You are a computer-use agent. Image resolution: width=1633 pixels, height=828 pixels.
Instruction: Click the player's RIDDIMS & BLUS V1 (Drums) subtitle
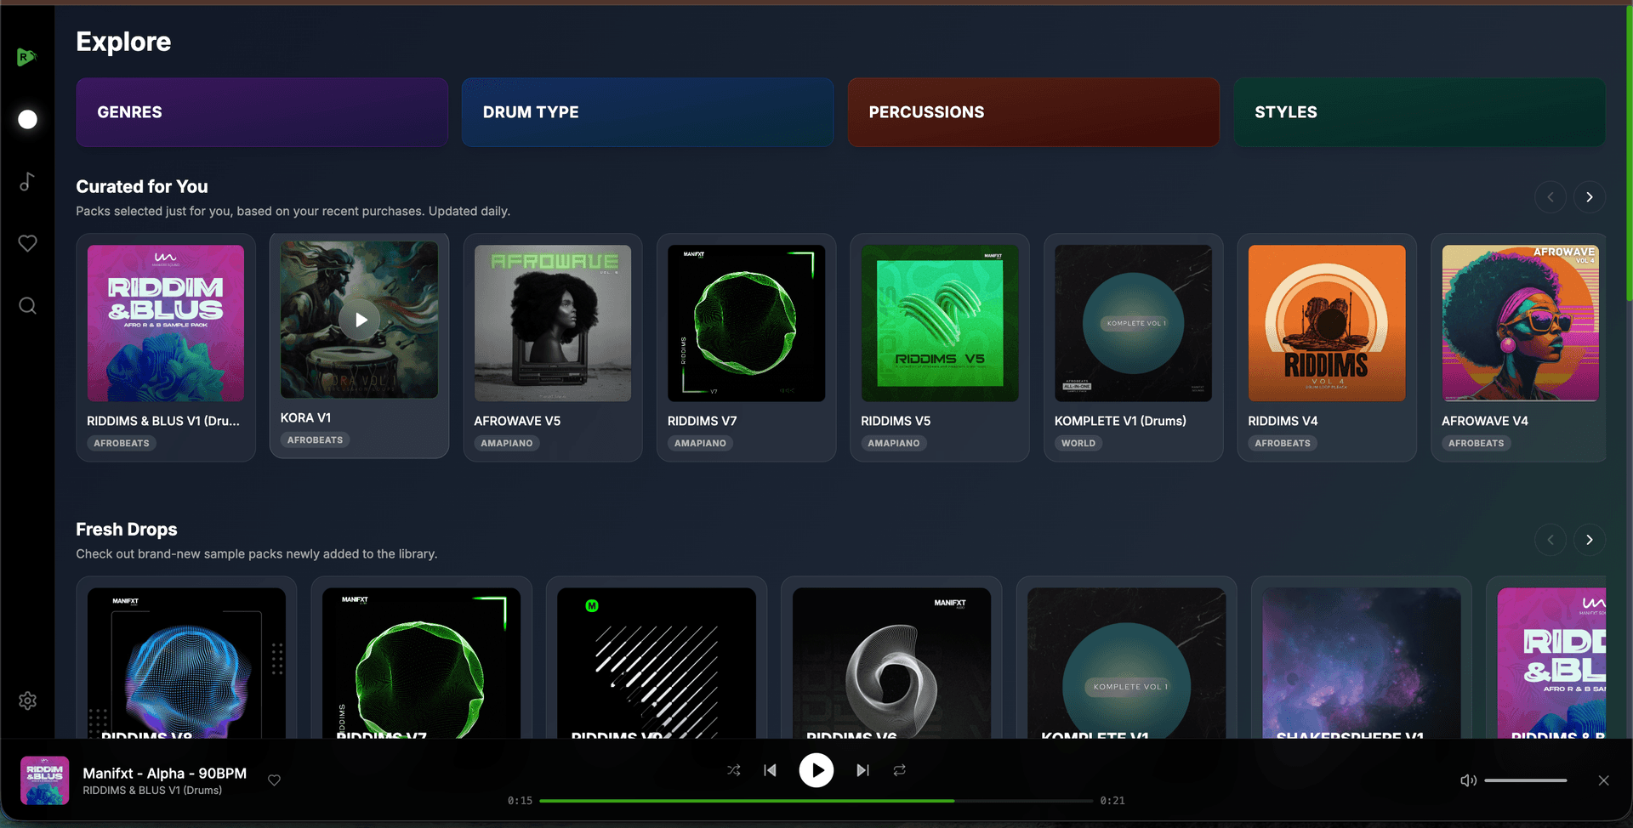[x=152, y=791]
